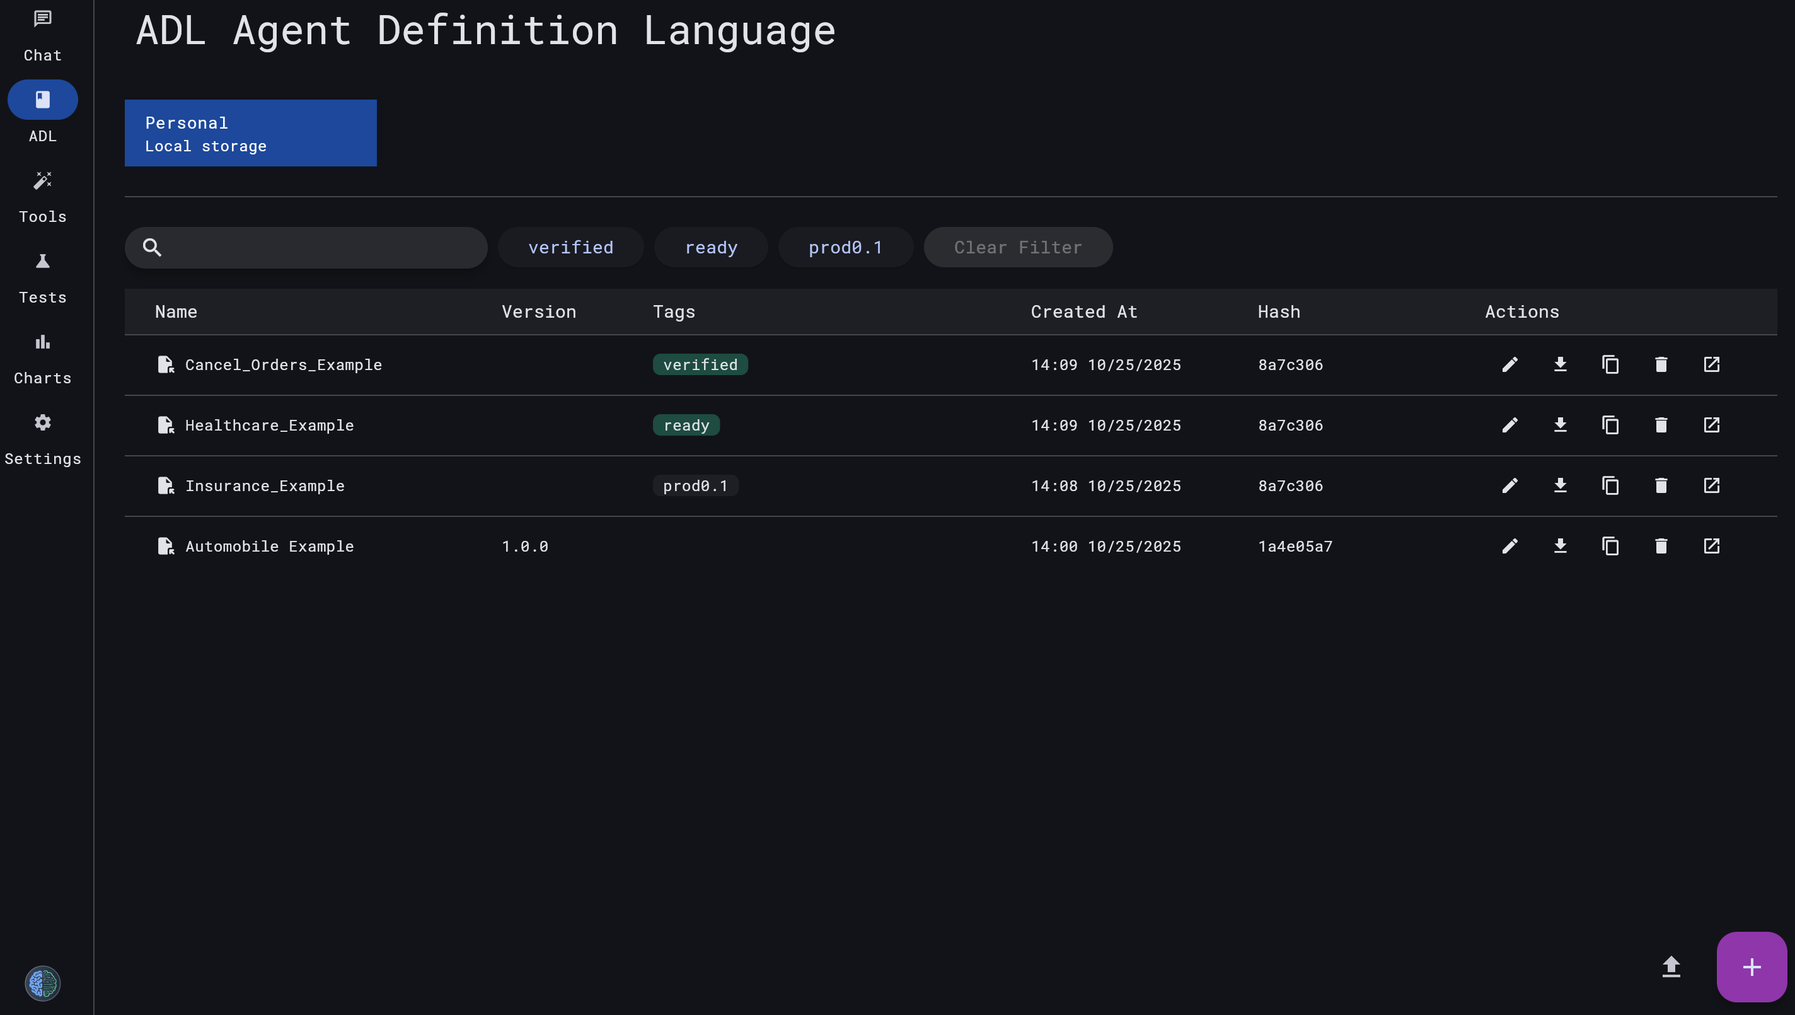Edit the Cancel_Orders_Example entry with pencil icon
The width and height of the screenshot is (1795, 1015).
pos(1509,364)
